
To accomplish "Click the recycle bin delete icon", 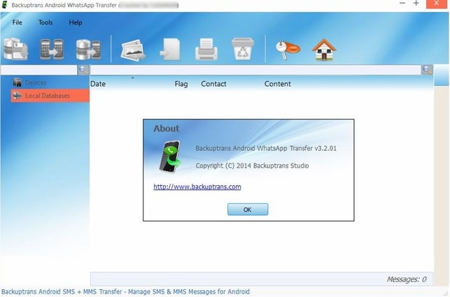I will 243,49.
